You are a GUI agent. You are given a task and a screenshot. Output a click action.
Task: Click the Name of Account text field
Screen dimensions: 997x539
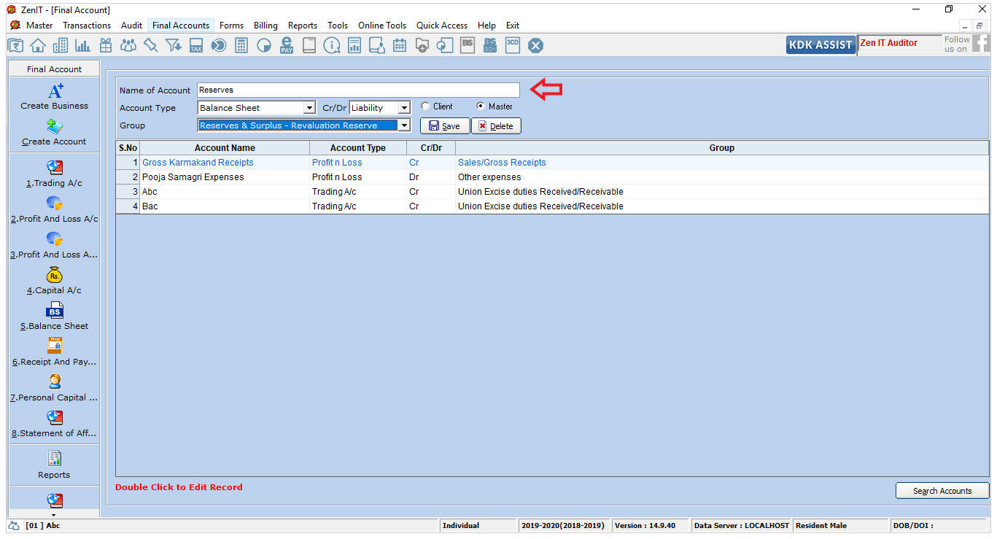point(357,90)
